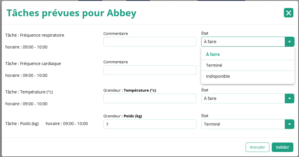Viewport: 299px width, 157px height.
Task: Collapse the Fréquence respiratoire État dropdown arrow
Action: click(x=290, y=42)
